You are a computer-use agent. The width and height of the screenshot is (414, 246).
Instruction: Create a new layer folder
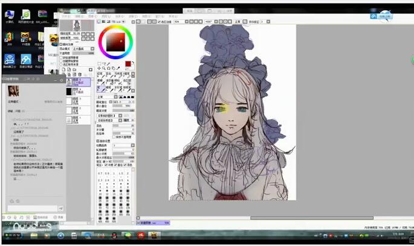pyautogui.click(x=74, y=69)
